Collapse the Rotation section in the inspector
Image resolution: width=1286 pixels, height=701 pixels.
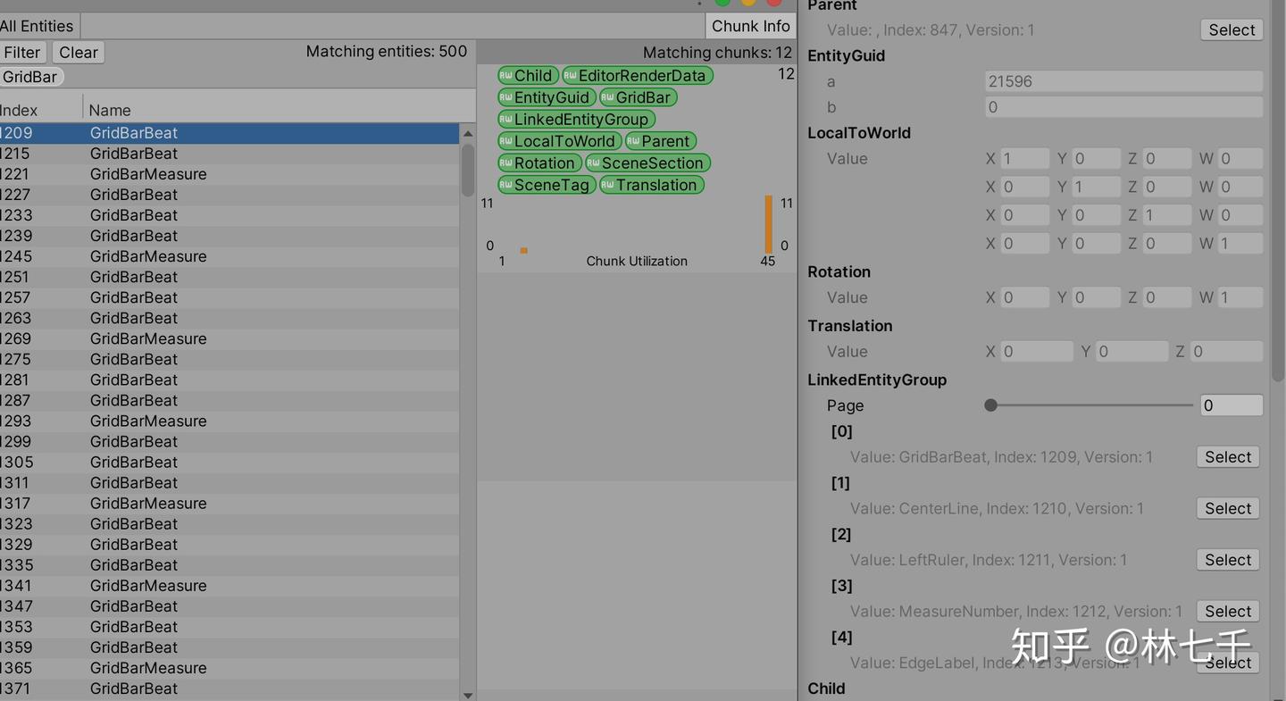click(838, 271)
